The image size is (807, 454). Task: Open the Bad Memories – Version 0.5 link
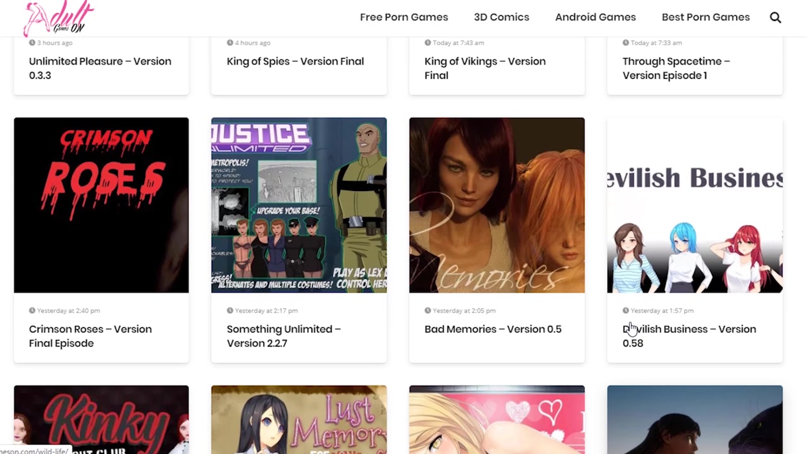492,329
